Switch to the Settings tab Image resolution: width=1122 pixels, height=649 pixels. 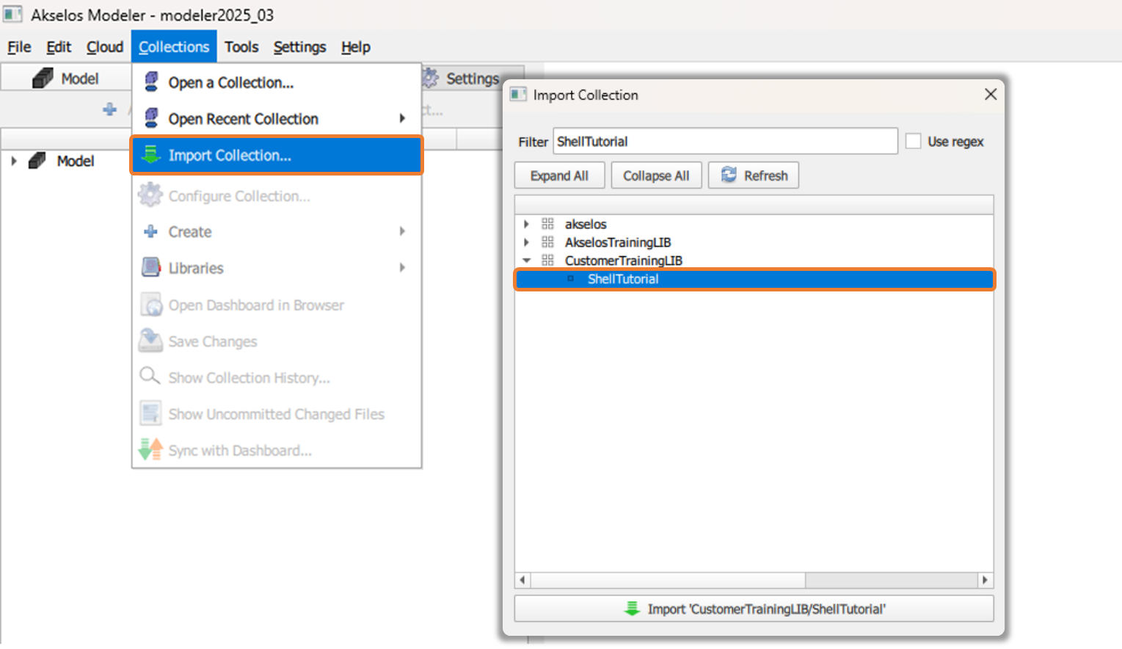coord(472,79)
